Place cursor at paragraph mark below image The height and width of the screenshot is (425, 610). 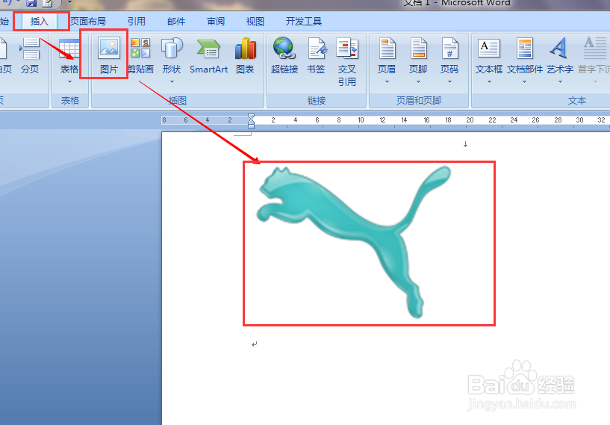(x=254, y=344)
